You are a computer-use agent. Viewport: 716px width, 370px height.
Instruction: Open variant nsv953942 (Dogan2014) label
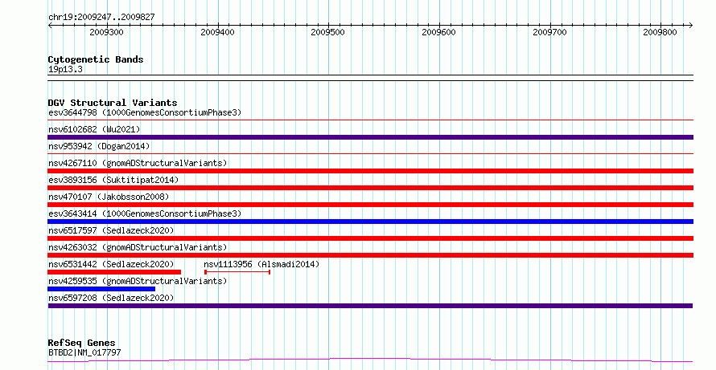click(99, 146)
